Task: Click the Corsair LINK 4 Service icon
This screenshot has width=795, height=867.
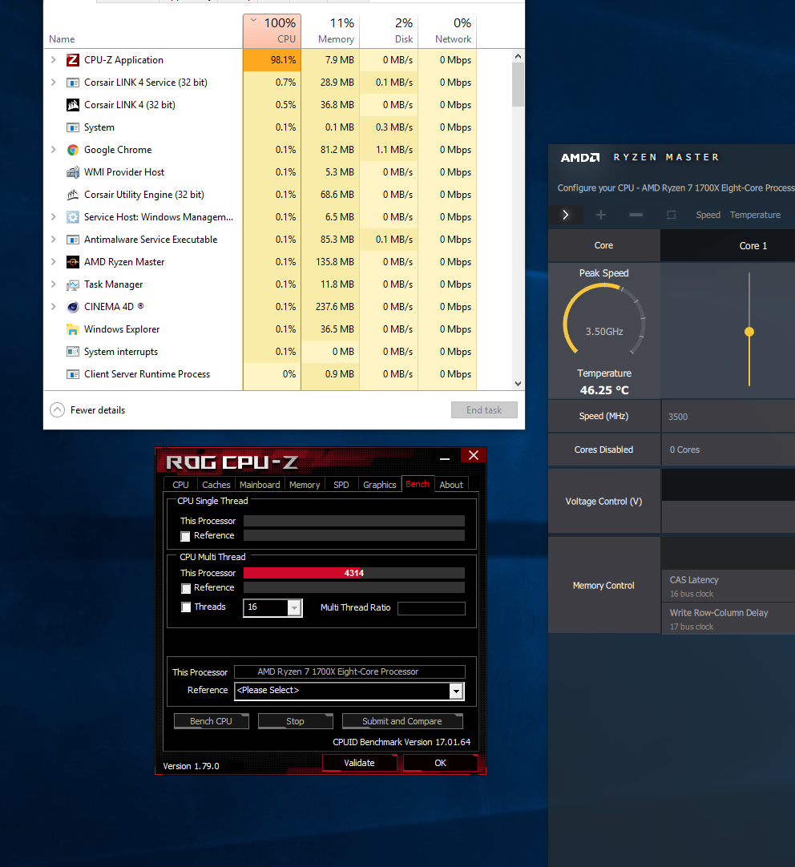Action: click(72, 83)
